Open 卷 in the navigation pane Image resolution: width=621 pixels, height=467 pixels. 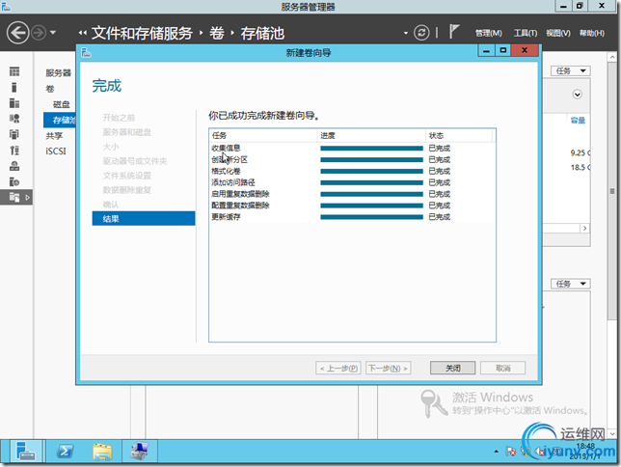(50, 89)
